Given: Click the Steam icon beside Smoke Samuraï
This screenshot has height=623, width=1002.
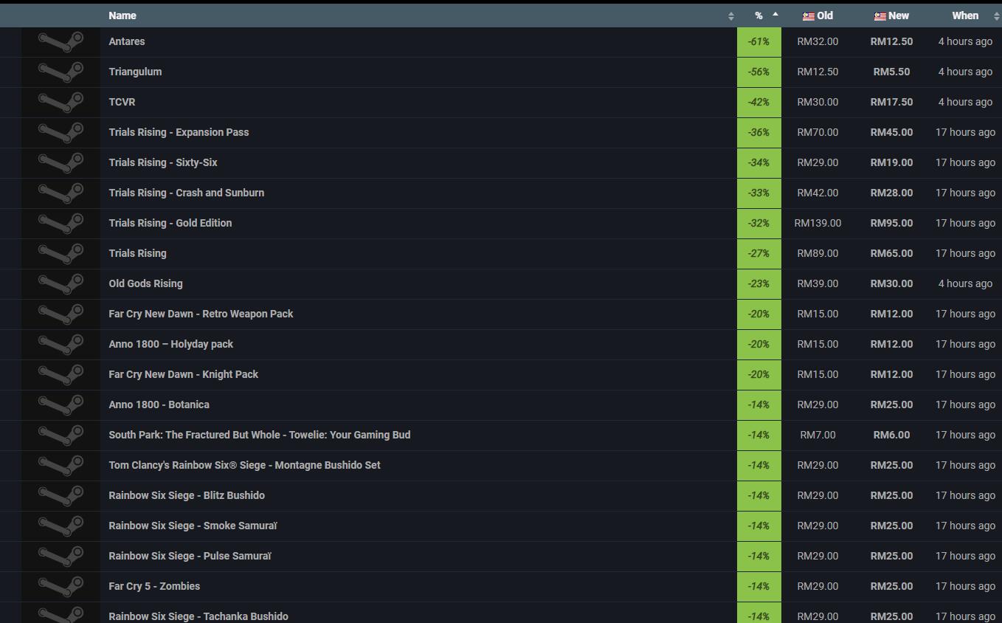Looking at the screenshot, I should click(x=61, y=526).
